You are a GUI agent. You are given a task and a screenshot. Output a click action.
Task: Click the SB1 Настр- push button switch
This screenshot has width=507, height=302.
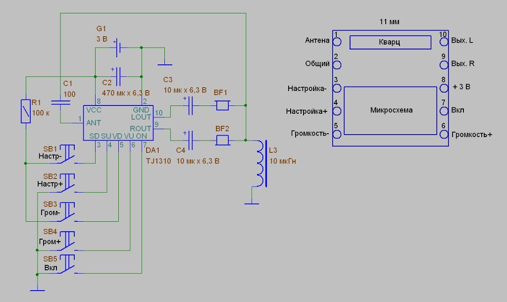click(67, 154)
